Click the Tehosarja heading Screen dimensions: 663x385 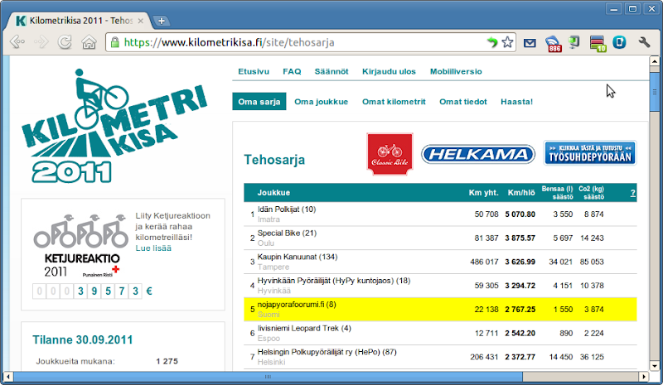274,160
